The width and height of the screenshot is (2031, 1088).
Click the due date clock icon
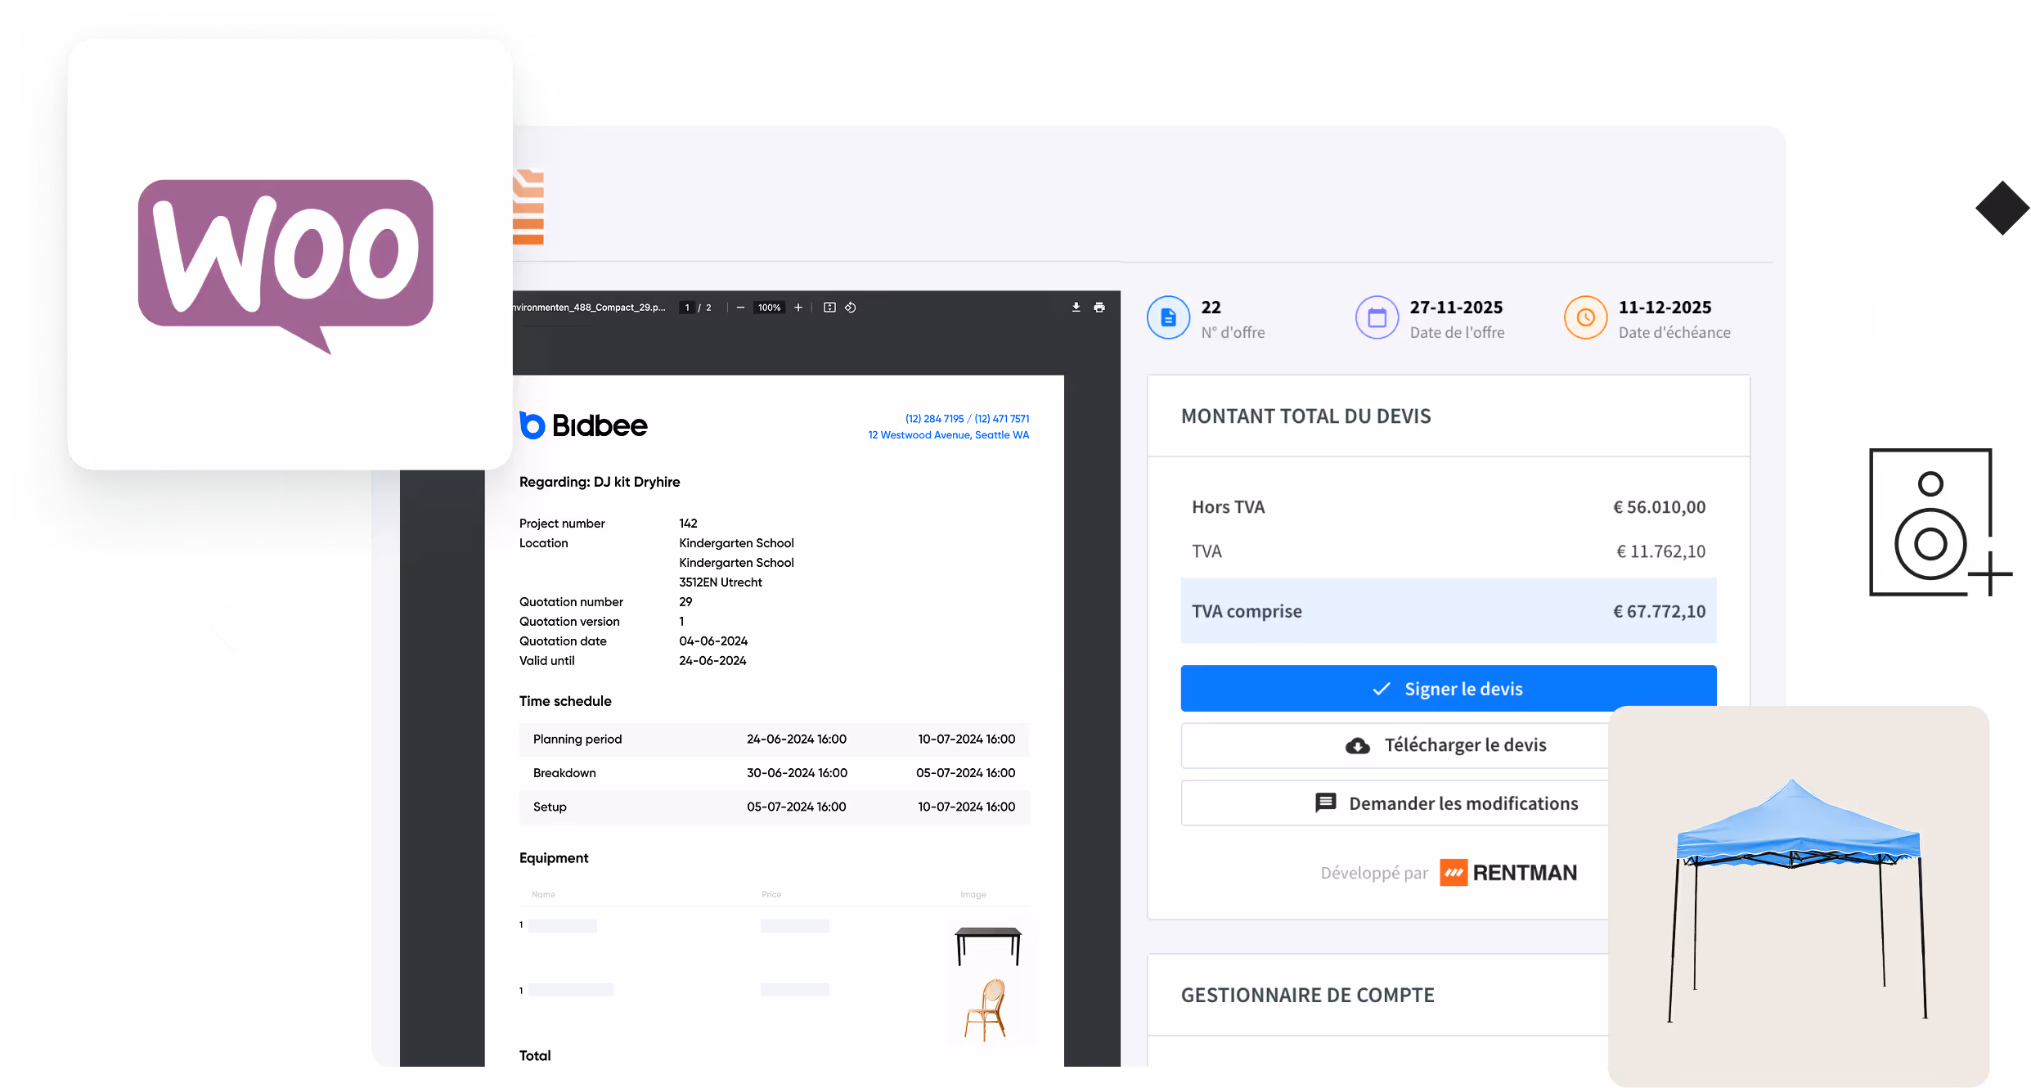point(1586,318)
